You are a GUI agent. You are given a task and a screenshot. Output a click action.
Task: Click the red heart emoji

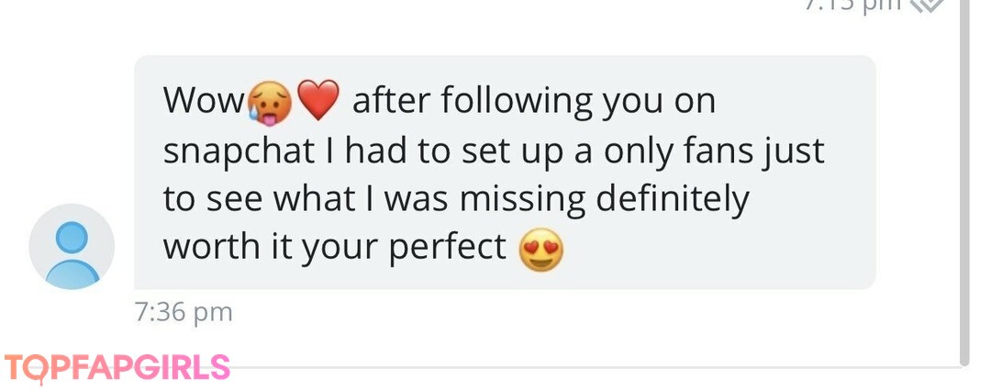click(319, 100)
